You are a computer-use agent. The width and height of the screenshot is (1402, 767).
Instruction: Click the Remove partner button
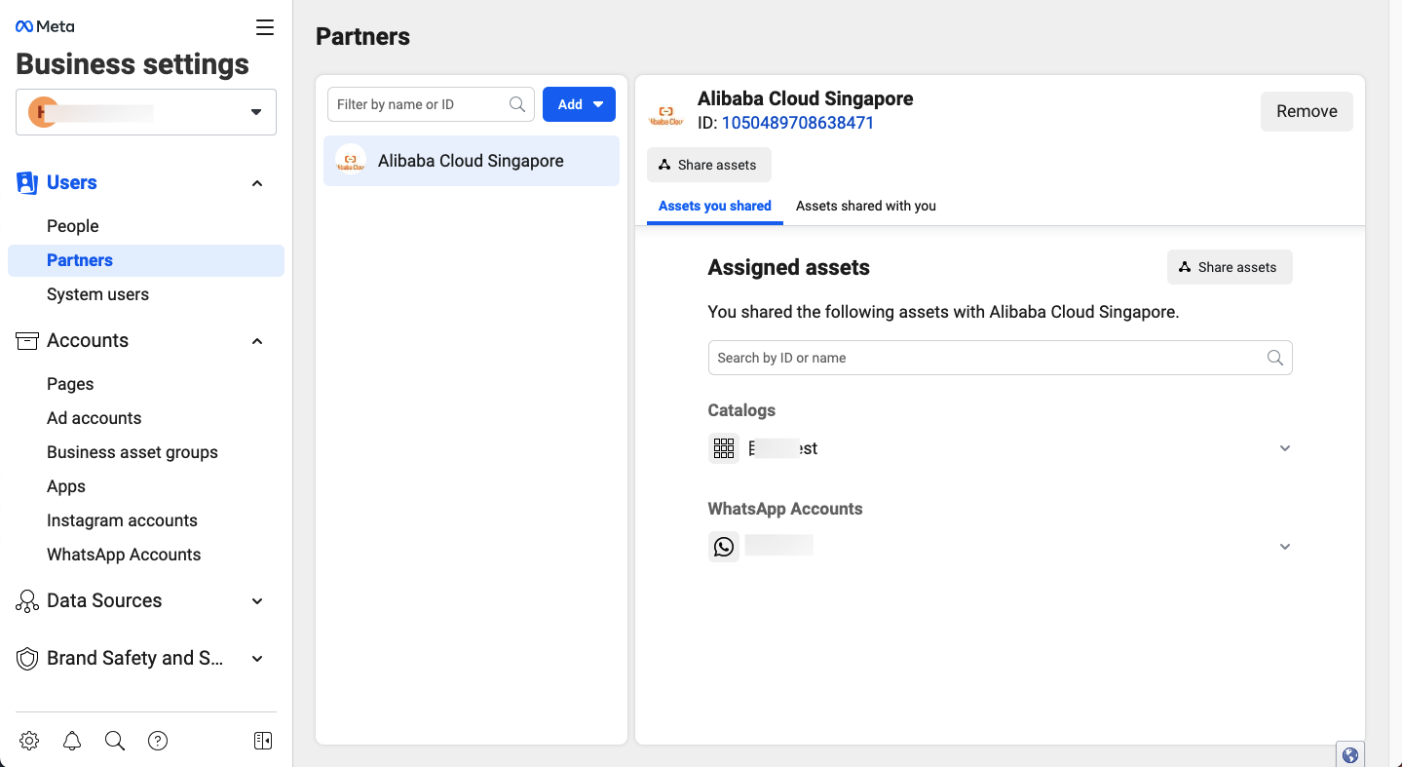pyautogui.click(x=1306, y=111)
